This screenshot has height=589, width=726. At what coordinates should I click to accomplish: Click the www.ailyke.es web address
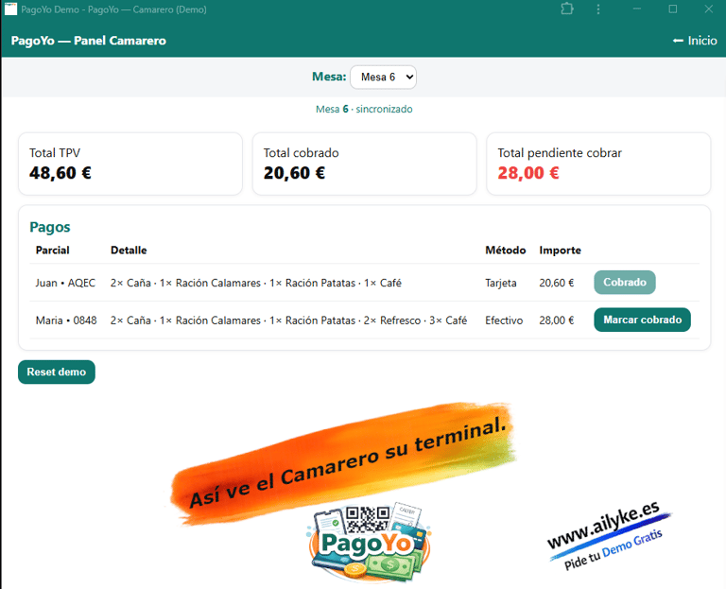tap(603, 524)
